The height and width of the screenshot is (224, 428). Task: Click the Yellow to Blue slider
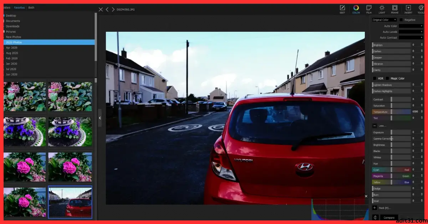(x=391, y=182)
